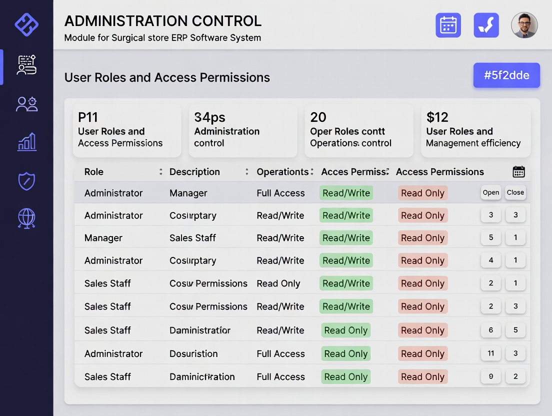Click the Close button in the first row
This screenshot has width=552, height=416.
click(x=515, y=192)
